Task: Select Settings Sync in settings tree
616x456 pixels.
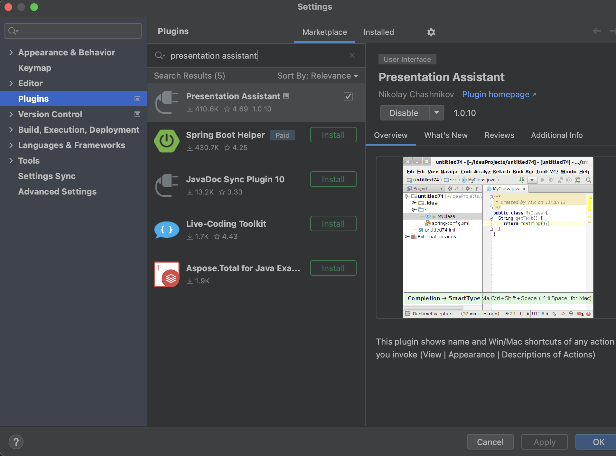Action: click(x=73, y=176)
